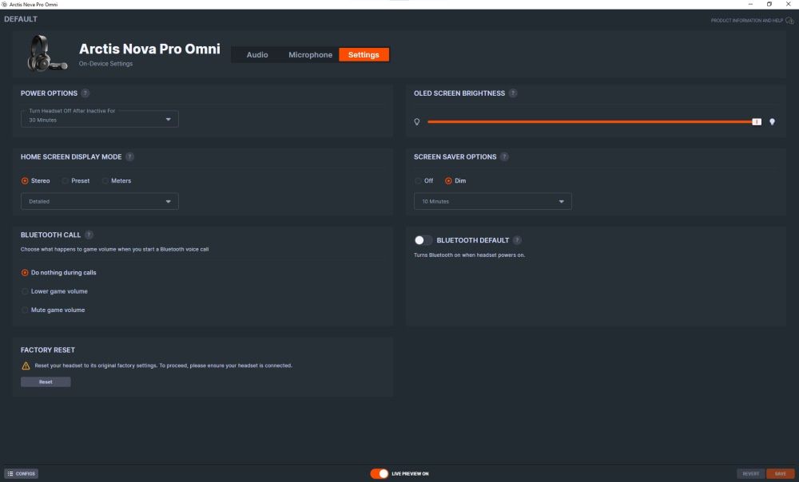Switch to the Microphone tab
This screenshot has height=482, width=799.
pos(310,54)
